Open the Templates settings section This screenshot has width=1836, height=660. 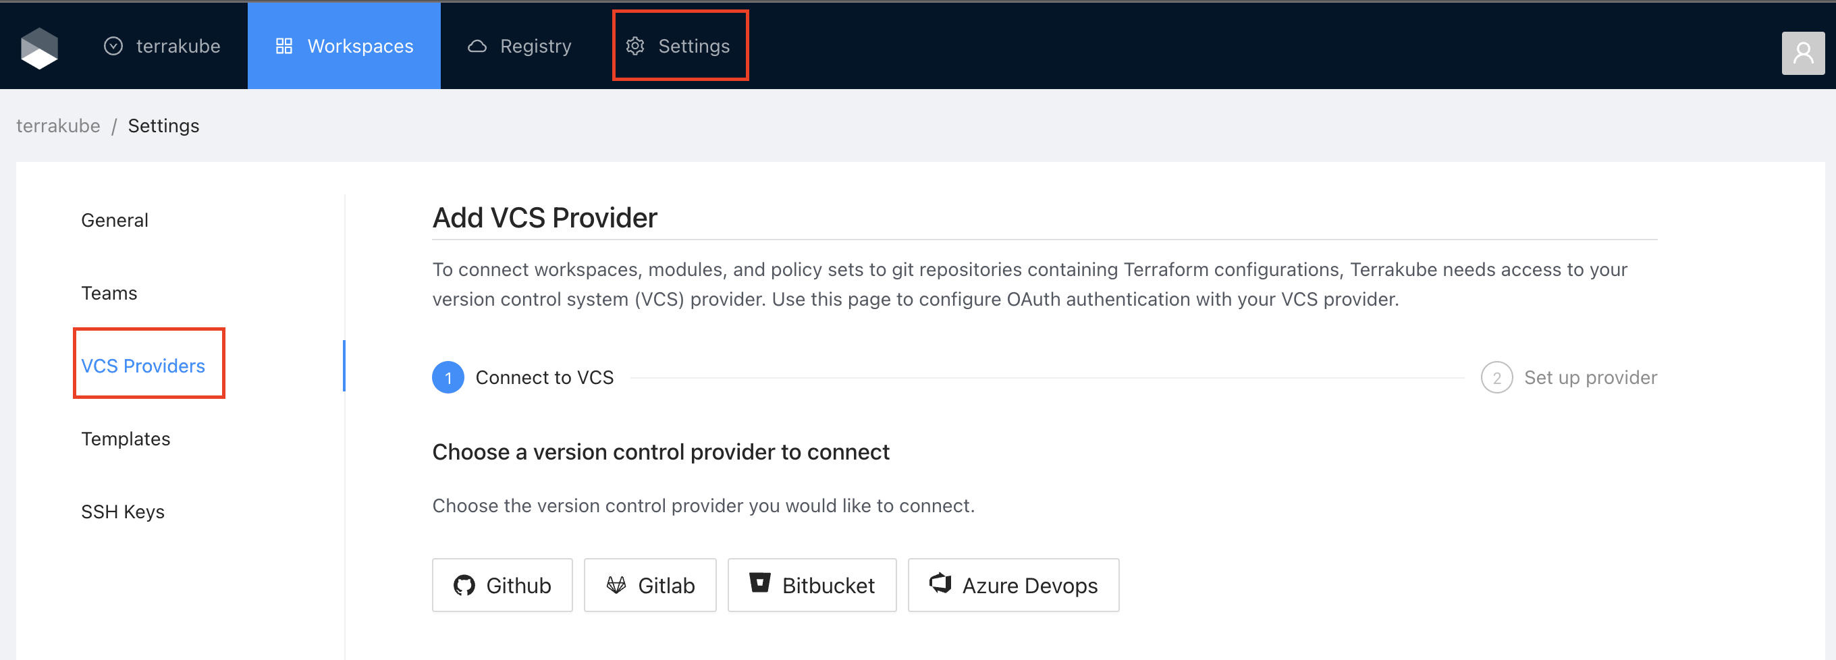126,439
